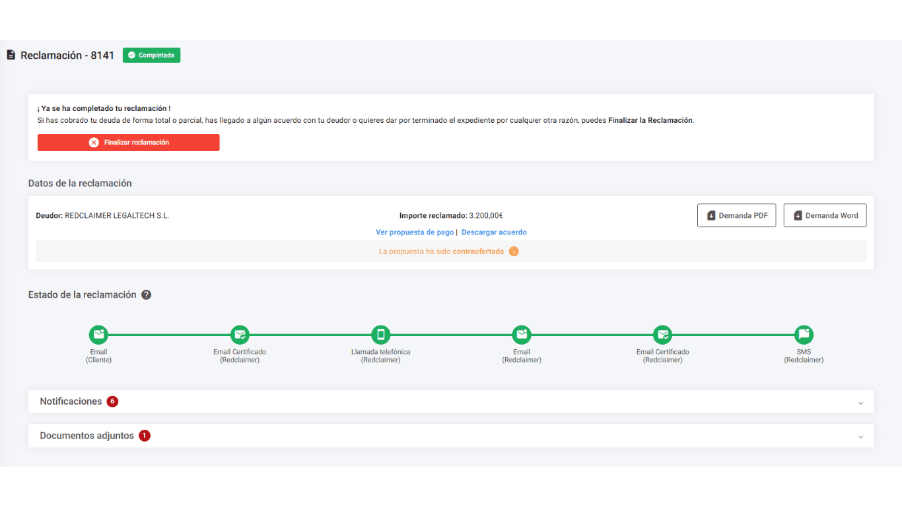
Task: Download the Demanda Word file
Action: point(825,215)
